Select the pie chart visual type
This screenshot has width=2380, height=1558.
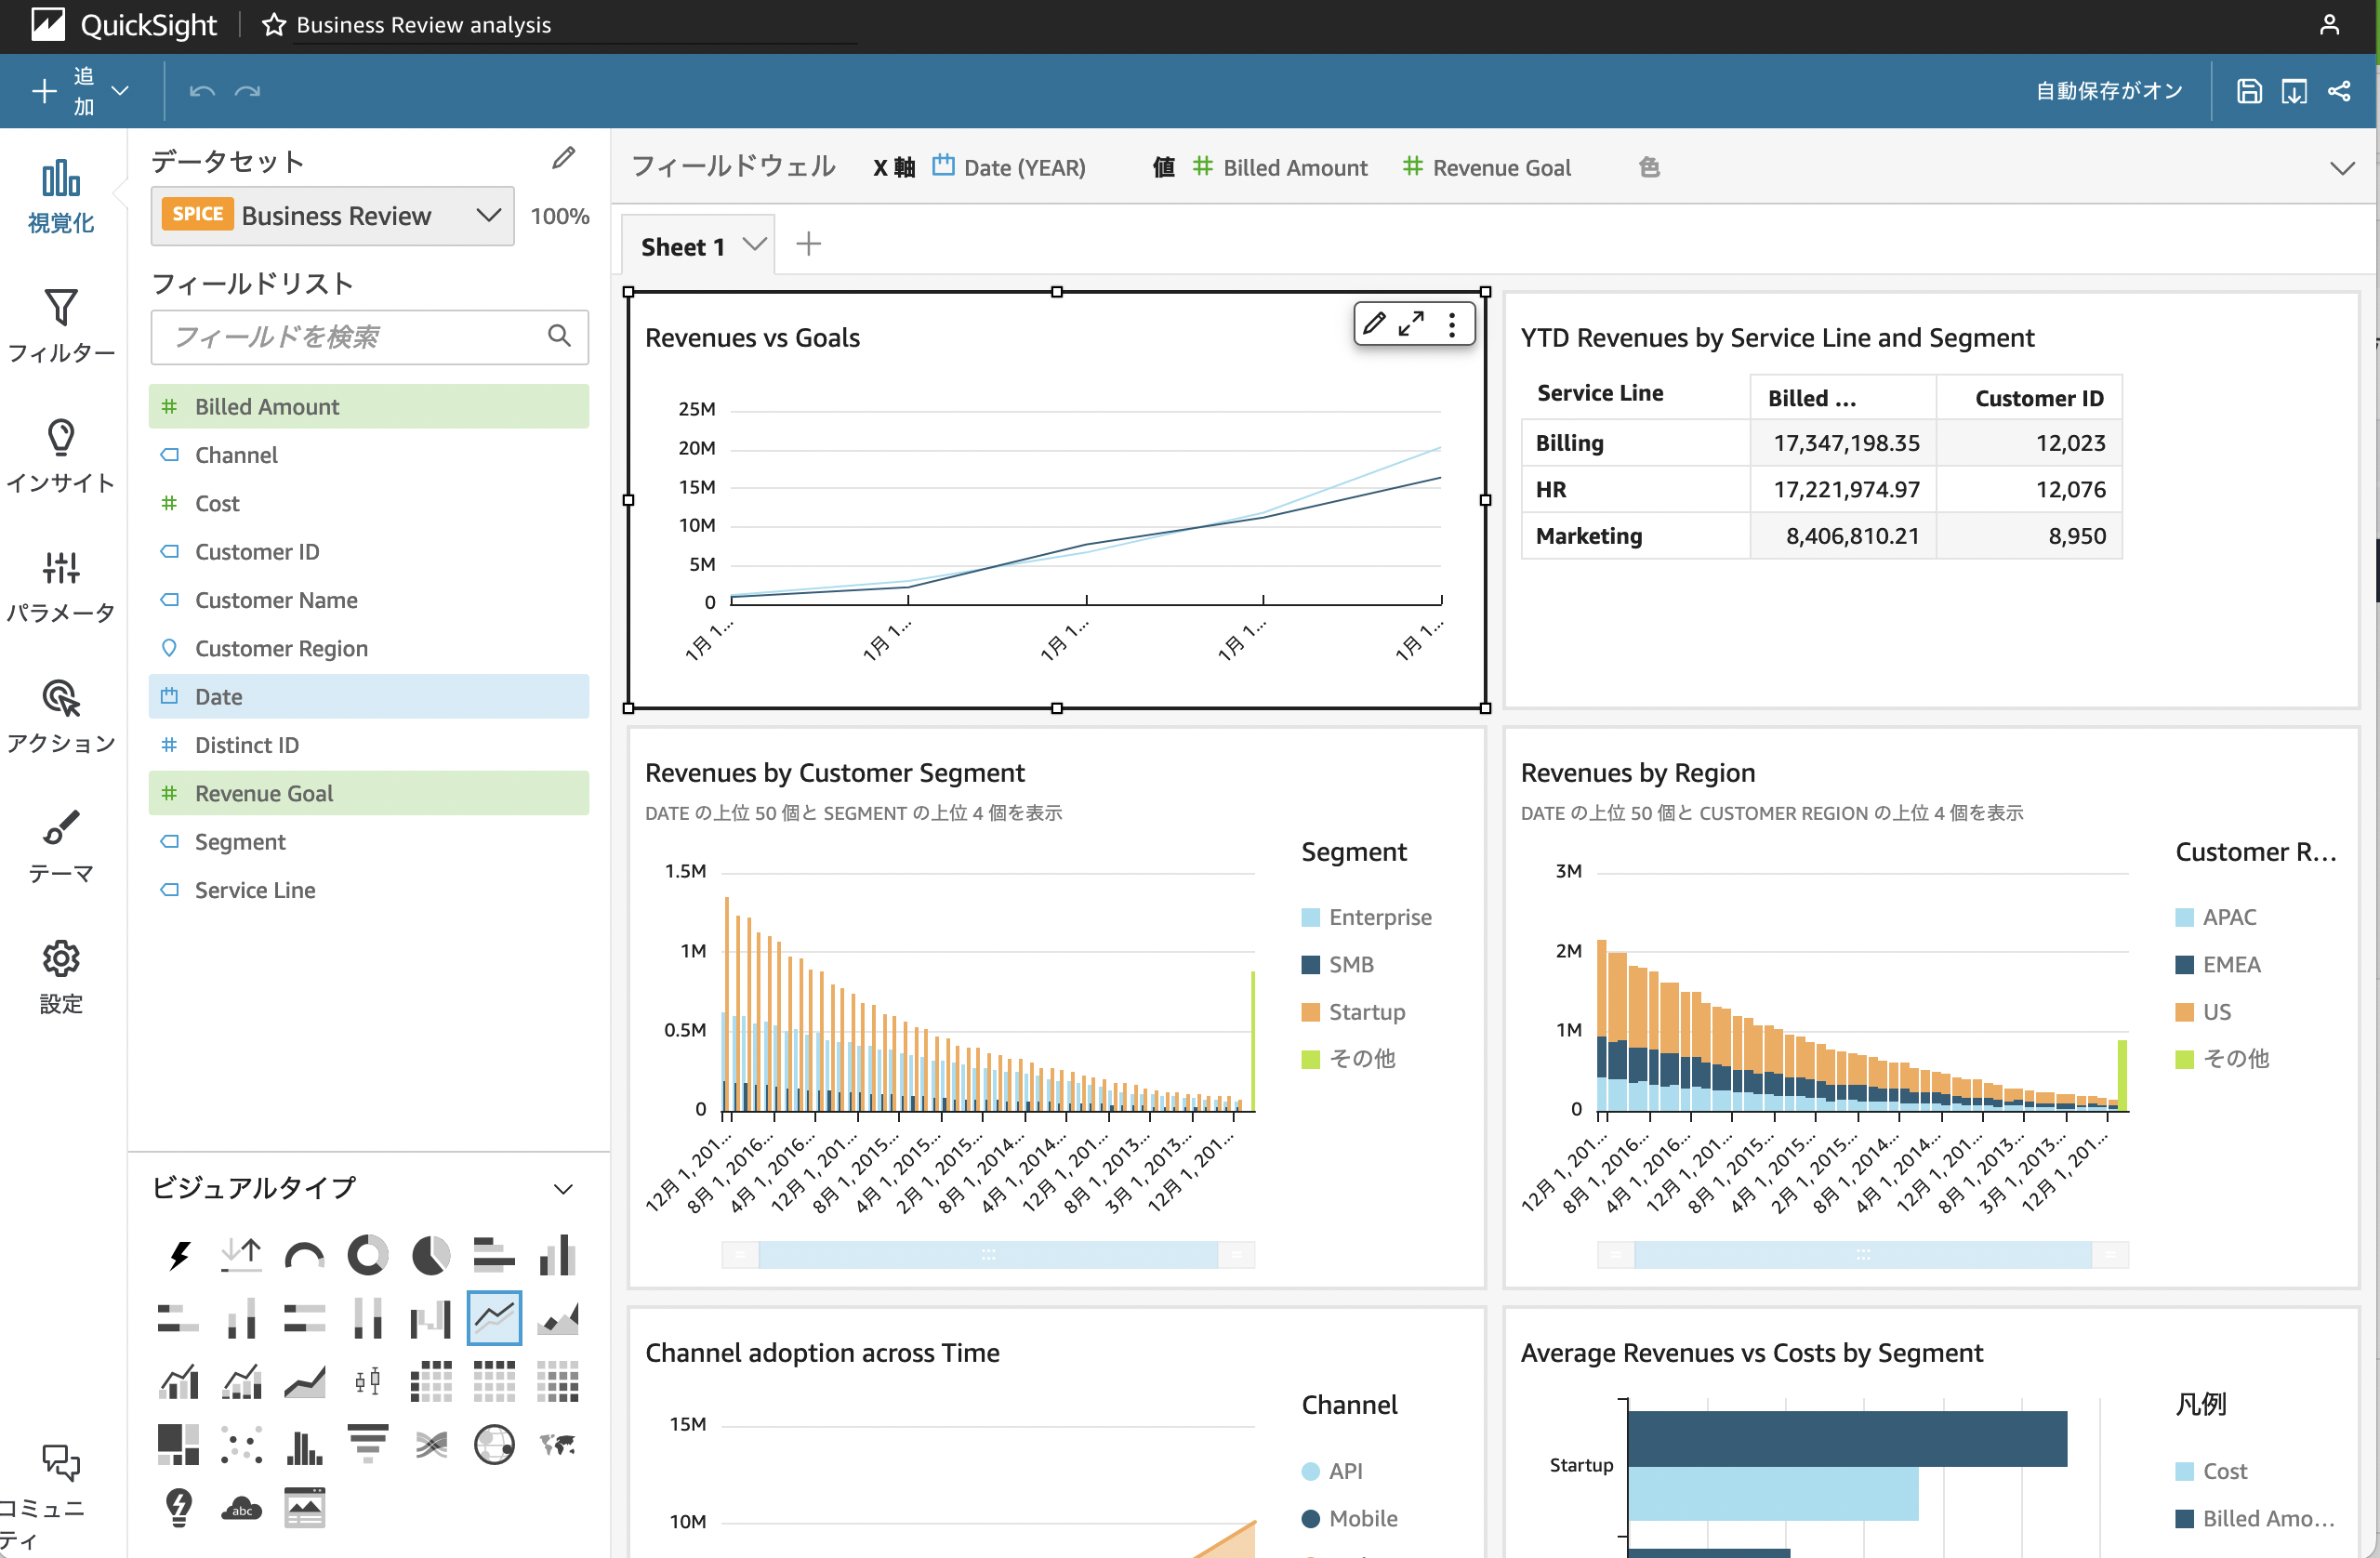(x=430, y=1254)
